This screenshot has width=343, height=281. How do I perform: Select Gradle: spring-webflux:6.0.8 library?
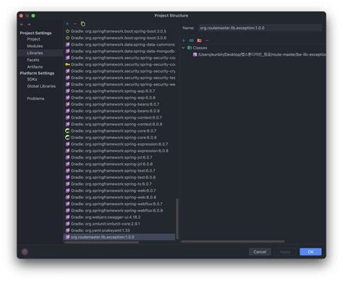pyautogui.click(x=120, y=211)
